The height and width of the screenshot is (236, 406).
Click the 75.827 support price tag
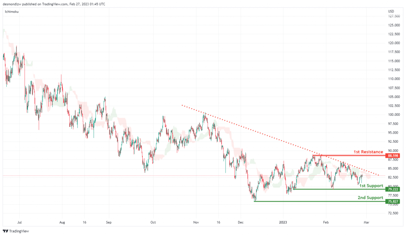point(393,201)
